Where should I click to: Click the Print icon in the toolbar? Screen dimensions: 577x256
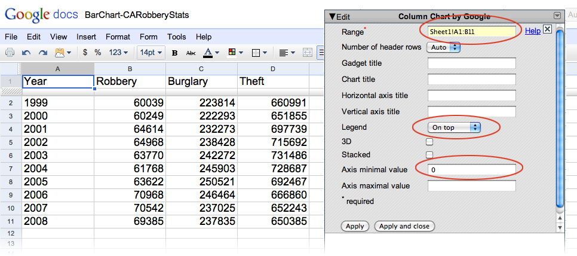10,53
